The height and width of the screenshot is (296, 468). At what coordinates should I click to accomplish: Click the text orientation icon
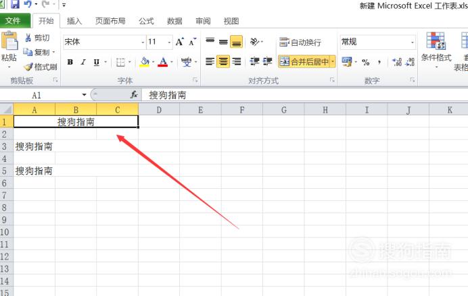point(255,42)
